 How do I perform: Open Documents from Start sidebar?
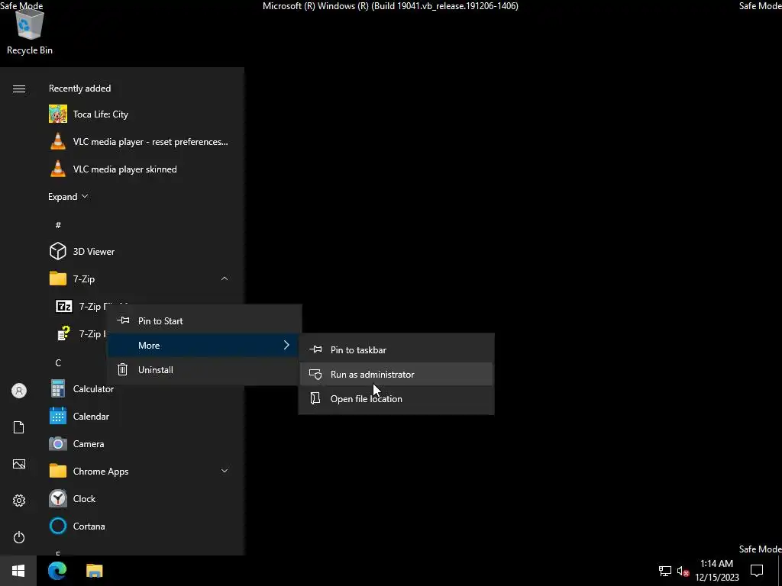(x=19, y=427)
